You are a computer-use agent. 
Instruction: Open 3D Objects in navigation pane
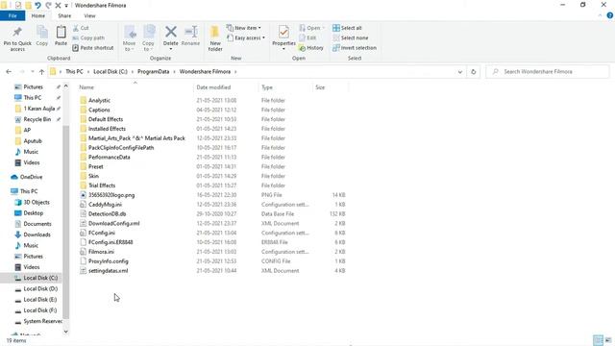pyautogui.click(x=37, y=202)
